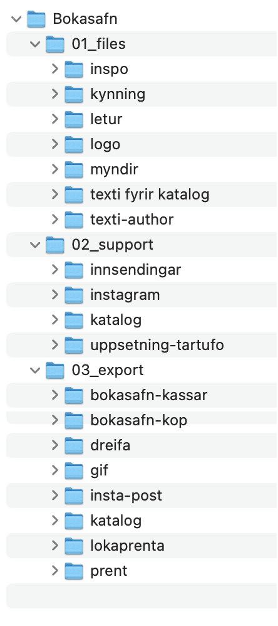Collapse the 01_files folder chevron
This screenshot has width=278, height=626.
(x=36, y=44)
